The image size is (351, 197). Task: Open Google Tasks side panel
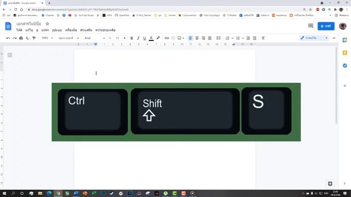click(x=345, y=66)
